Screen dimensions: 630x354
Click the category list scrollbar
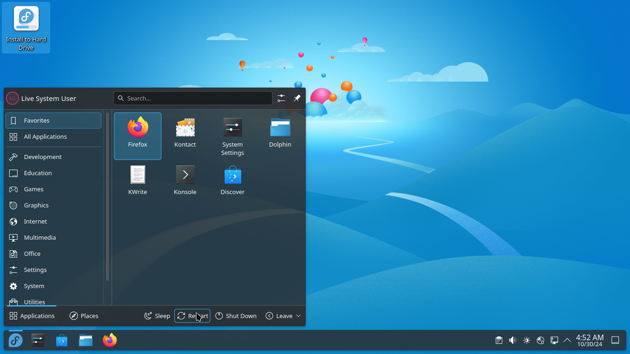click(x=107, y=196)
